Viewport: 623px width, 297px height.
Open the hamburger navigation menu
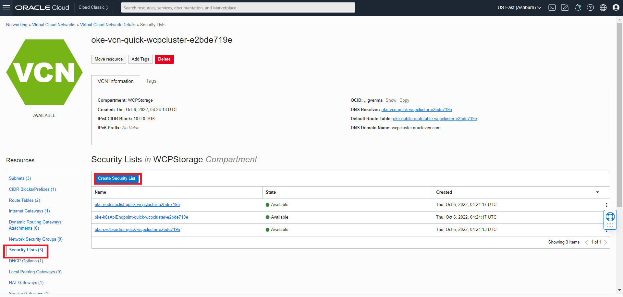6,7
